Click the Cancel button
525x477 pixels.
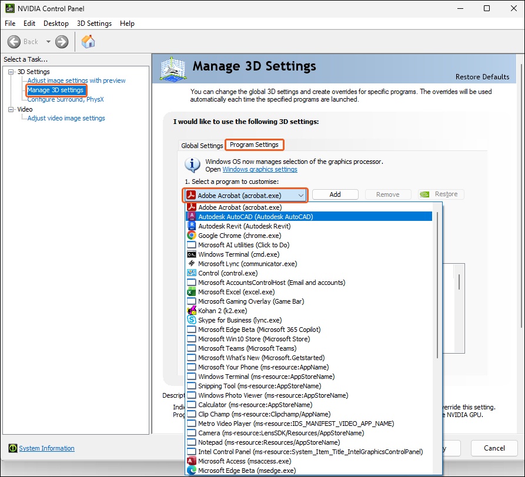tap(494, 448)
